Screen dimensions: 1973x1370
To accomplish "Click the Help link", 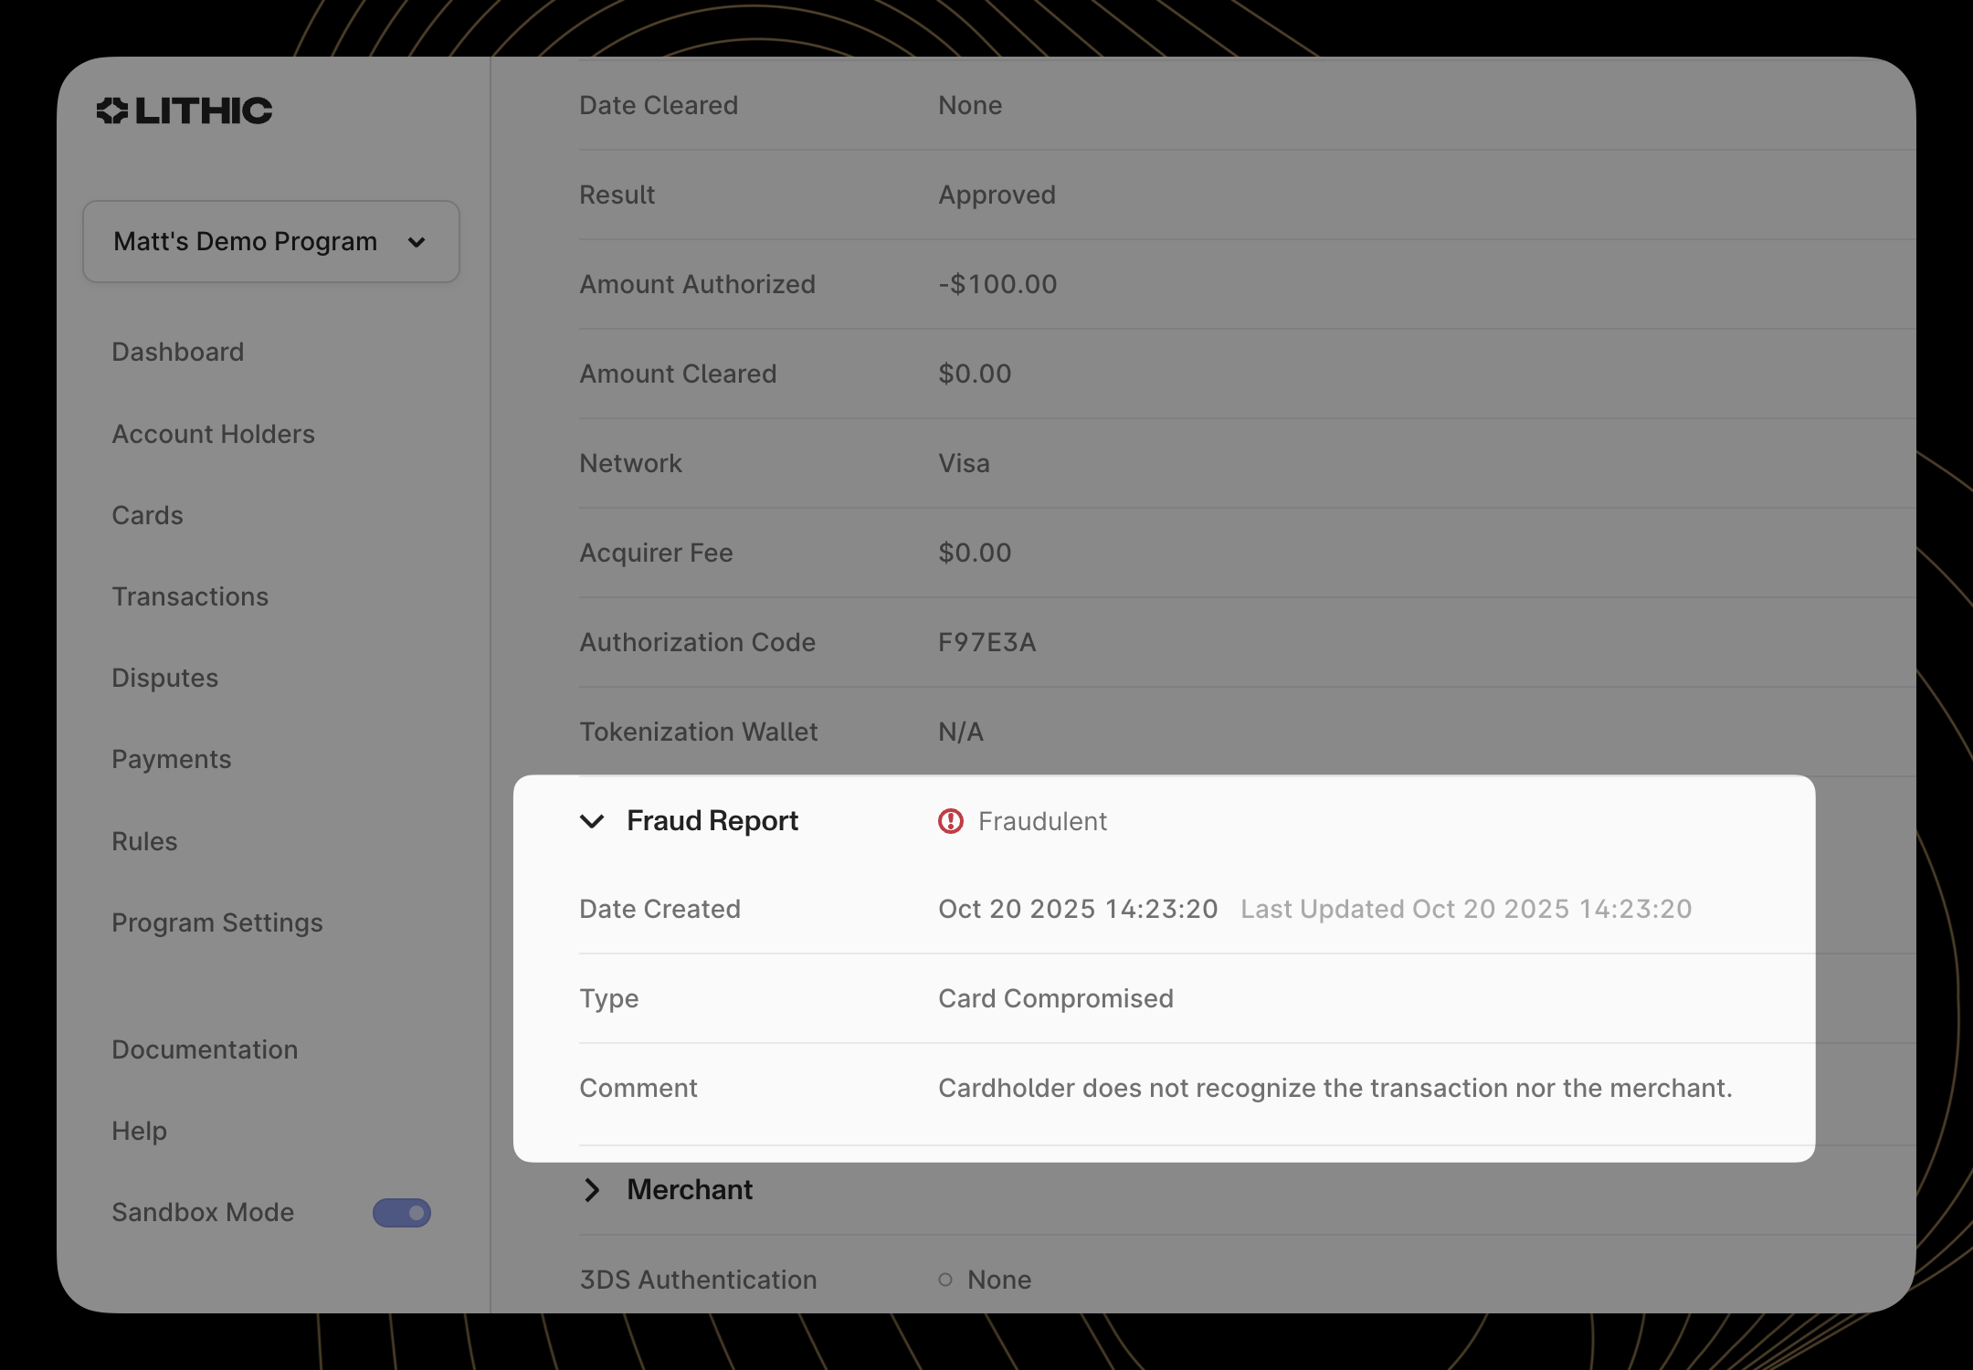I will click(x=139, y=1131).
